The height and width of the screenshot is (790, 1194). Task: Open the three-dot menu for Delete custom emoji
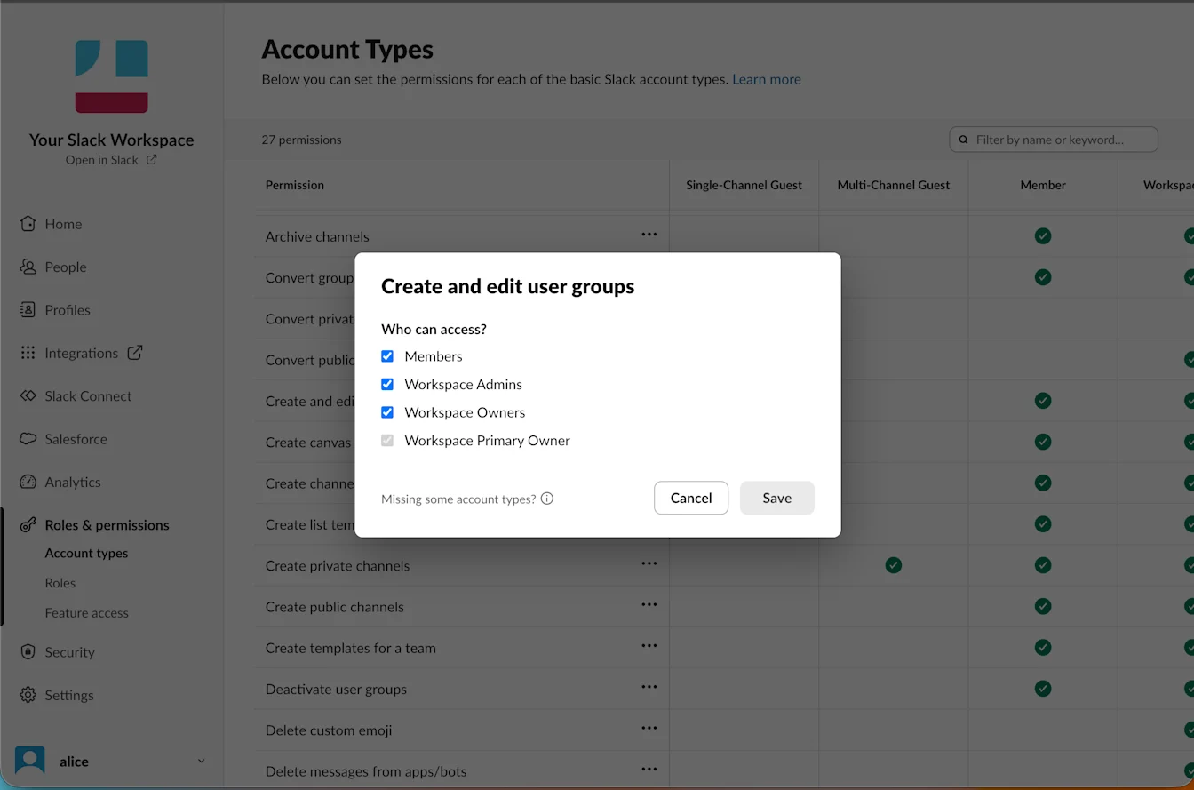[649, 729]
